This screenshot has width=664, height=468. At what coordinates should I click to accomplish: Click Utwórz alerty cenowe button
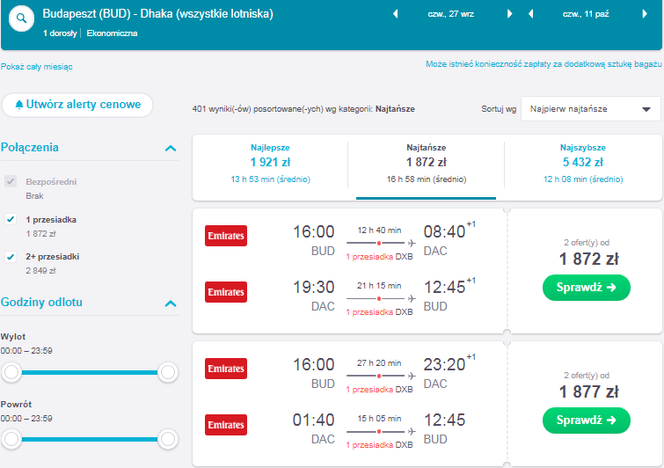(x=77, y=105)
